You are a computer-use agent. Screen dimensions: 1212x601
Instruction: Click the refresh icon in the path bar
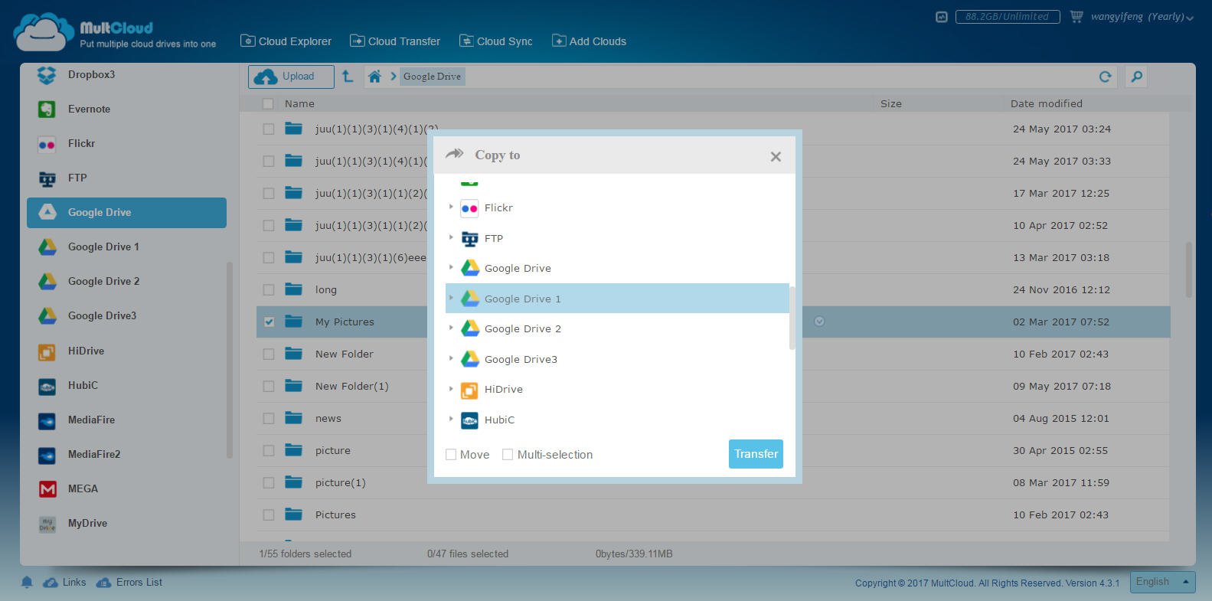tap(1105, 77)
